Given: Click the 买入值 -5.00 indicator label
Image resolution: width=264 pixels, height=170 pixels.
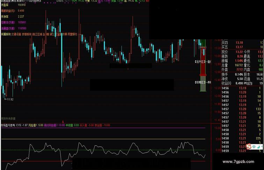Looking at the screenshot, I should [87, 125].
